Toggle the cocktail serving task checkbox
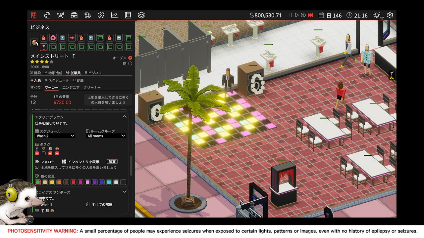The height and width of the screenshot is (238, 424). click(37, 153)
